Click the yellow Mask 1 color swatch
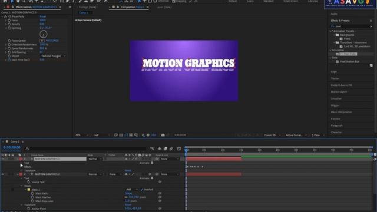The height and width of the screenshot is (212, 377). click(x=29, y=190)
